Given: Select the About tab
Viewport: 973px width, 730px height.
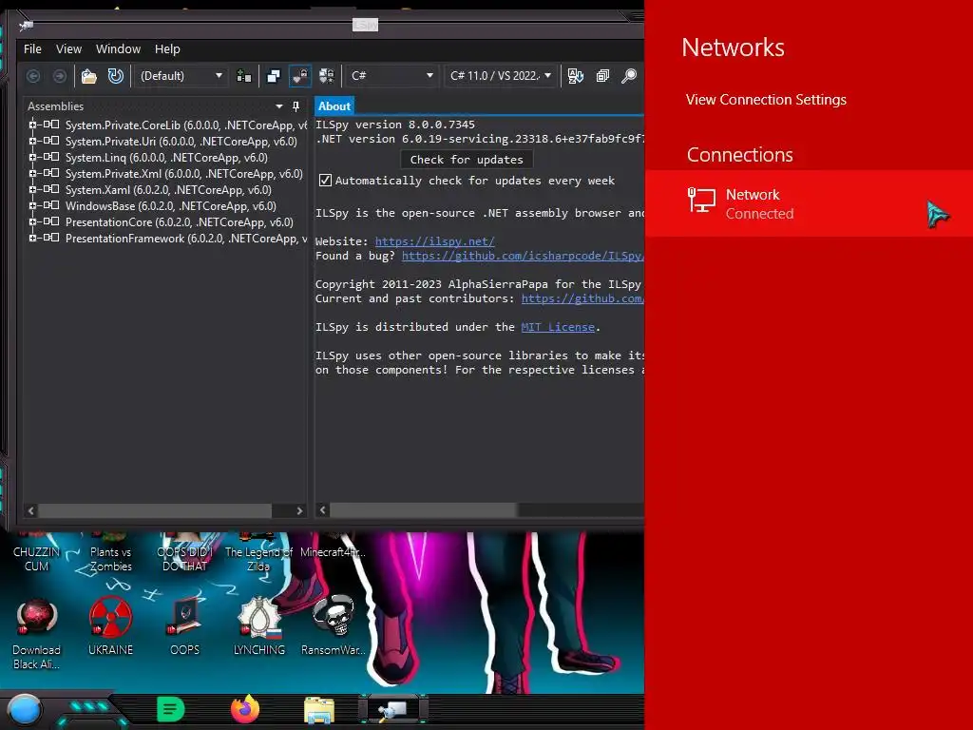Looking at the screenshot, I should coord(334,106).
